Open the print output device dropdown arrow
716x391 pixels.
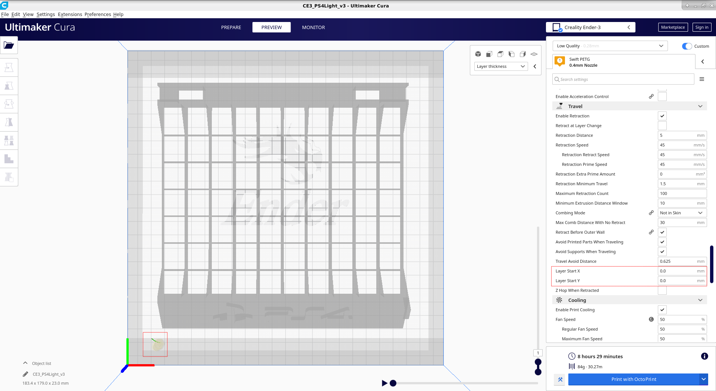pos(703,379)
